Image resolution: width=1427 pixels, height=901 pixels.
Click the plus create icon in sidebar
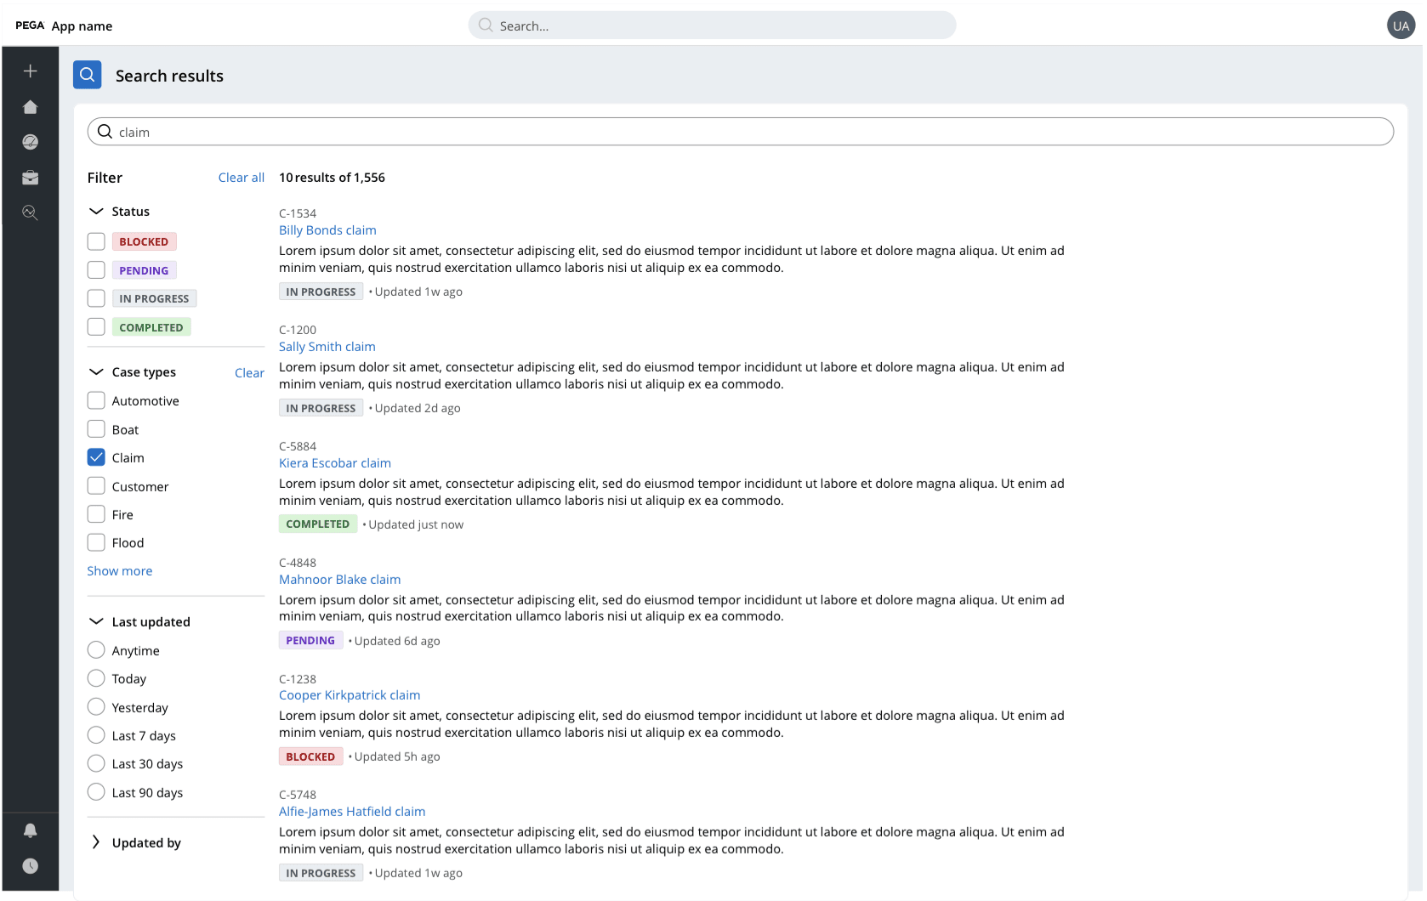point(31,71)
